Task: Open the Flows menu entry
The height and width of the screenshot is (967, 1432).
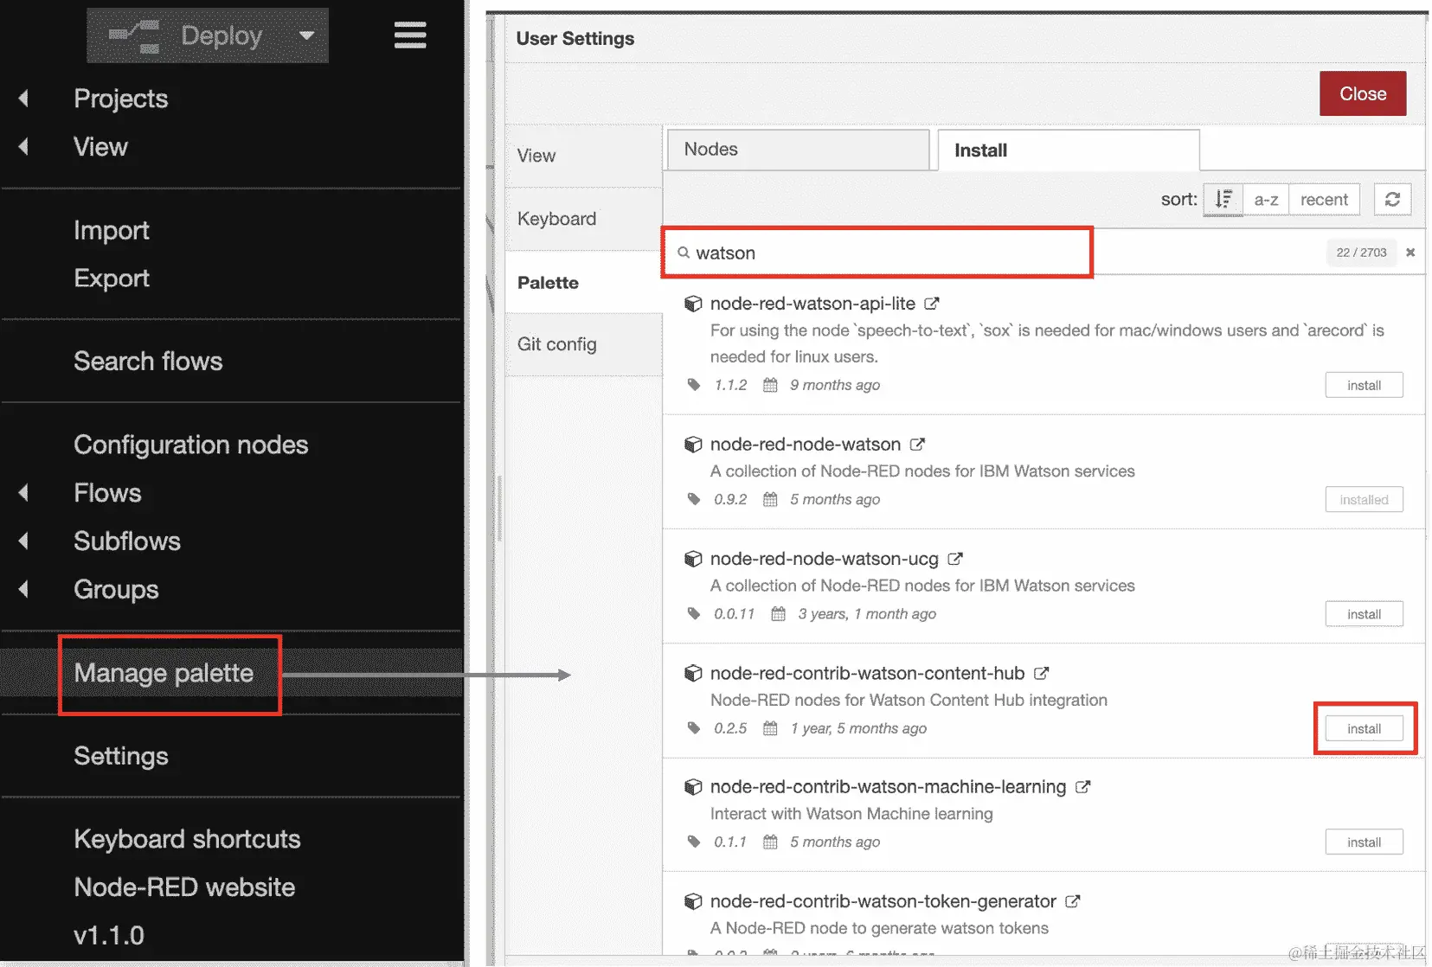Action: click(x=107, y=493)
